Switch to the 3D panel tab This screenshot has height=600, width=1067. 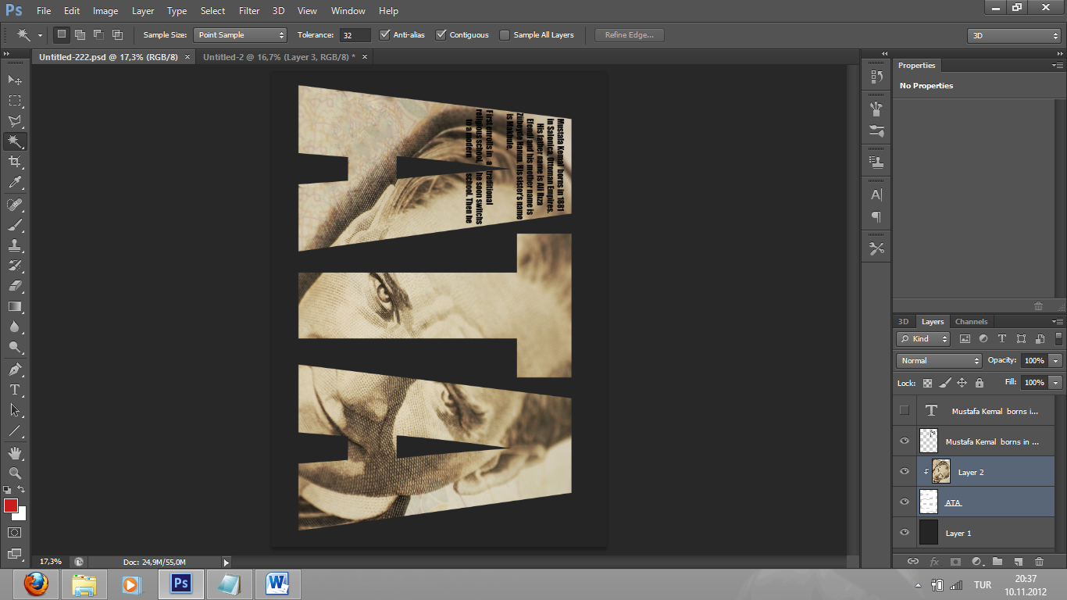[903, 321]
